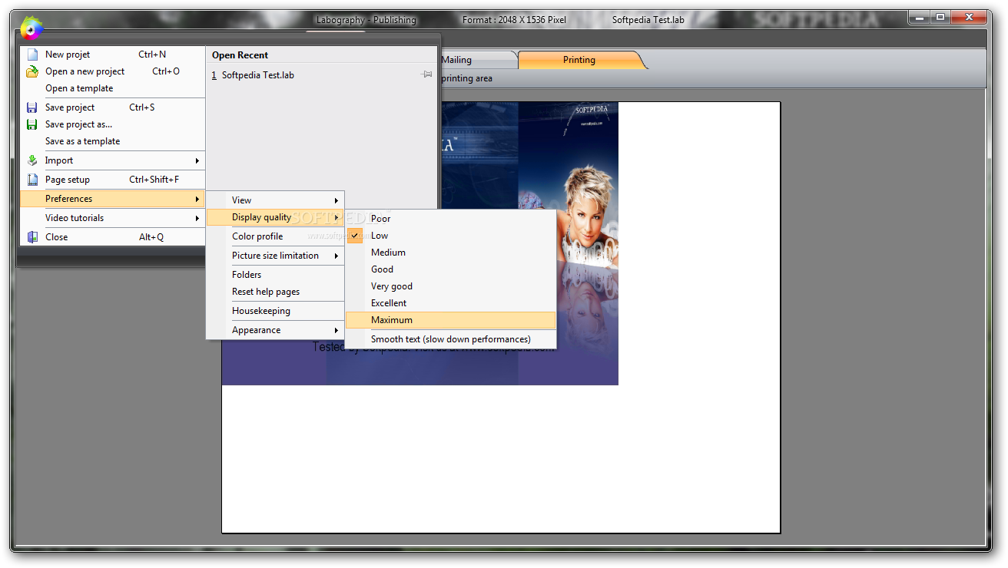Click Reset help pages menu entry
This screenshot has width=1008, height=568.
[275, 292]
